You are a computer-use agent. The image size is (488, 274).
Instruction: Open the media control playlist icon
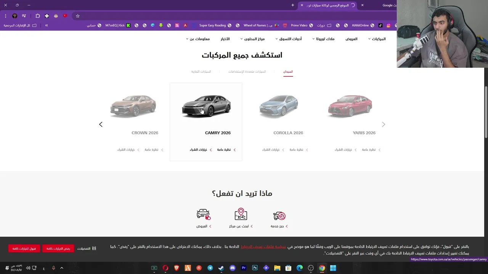pos(24,16)
